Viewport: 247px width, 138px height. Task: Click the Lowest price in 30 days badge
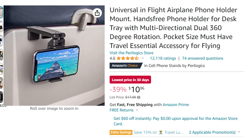tap(130, 80)
